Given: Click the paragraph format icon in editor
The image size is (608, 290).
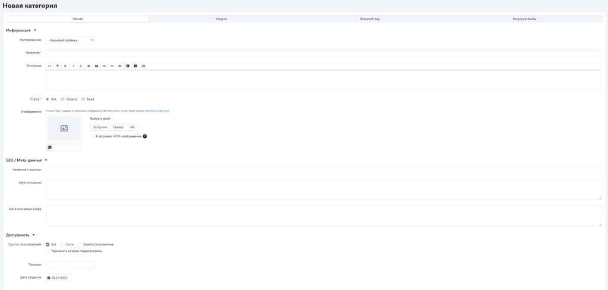Looking at the screenshot, I should click(58, 66).
